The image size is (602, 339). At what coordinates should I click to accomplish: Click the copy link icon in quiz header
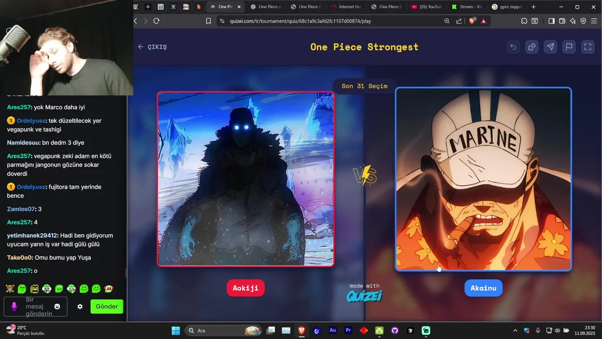532,47
